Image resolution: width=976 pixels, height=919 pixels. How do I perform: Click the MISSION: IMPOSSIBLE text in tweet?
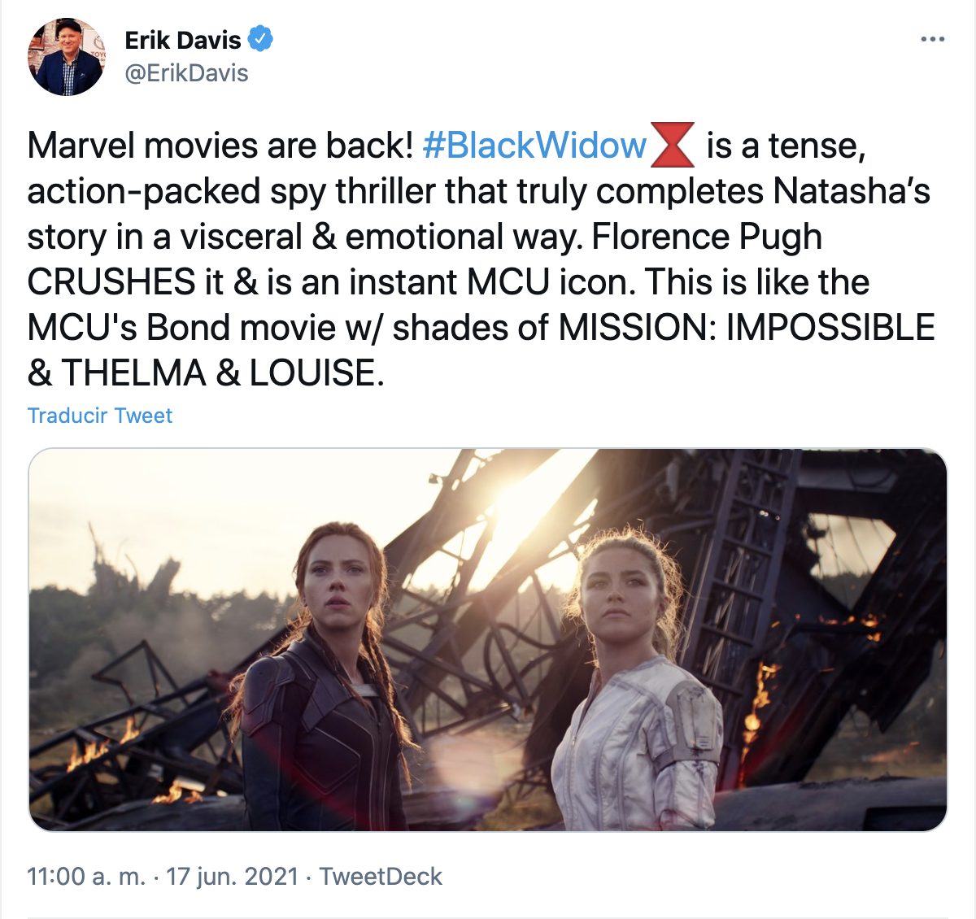click(747, 328)
